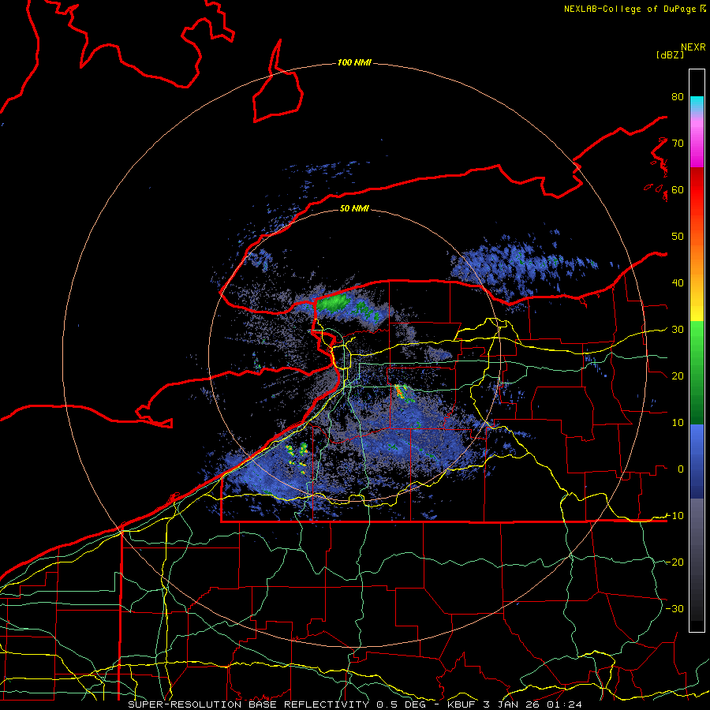Click the green reflectivity patch near lake shore
This screenshot has width=710, height=710.
pyautogui.click(x=332, y=302)
